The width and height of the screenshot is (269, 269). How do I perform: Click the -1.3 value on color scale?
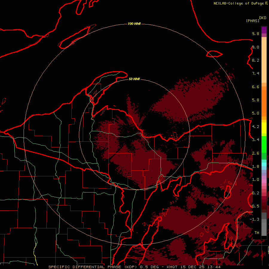pyautogui.click(x=254, y=219)
